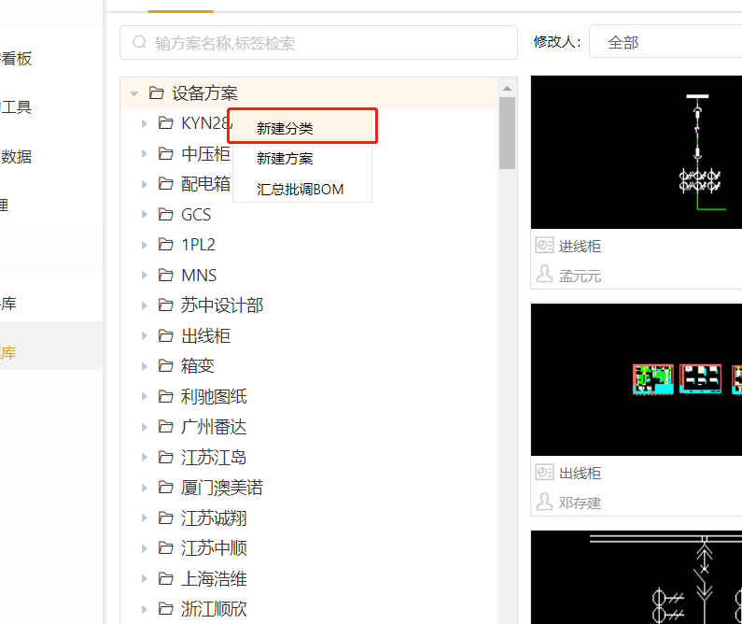Click the 出线柜 folder icon in tree

coord(165,335)
